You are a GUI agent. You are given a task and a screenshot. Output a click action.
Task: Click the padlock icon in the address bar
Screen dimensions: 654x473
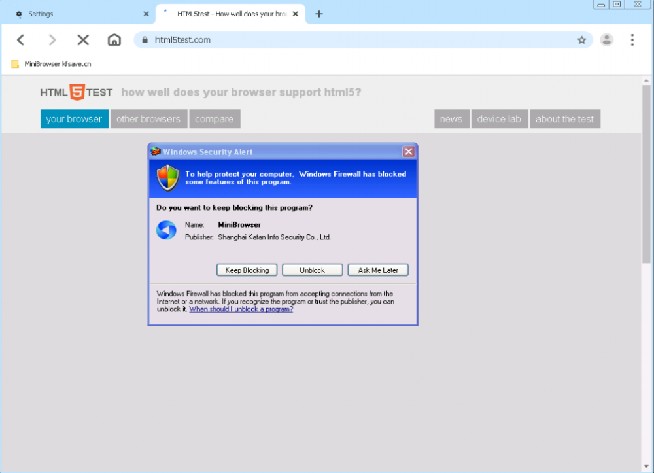(145, 39)
